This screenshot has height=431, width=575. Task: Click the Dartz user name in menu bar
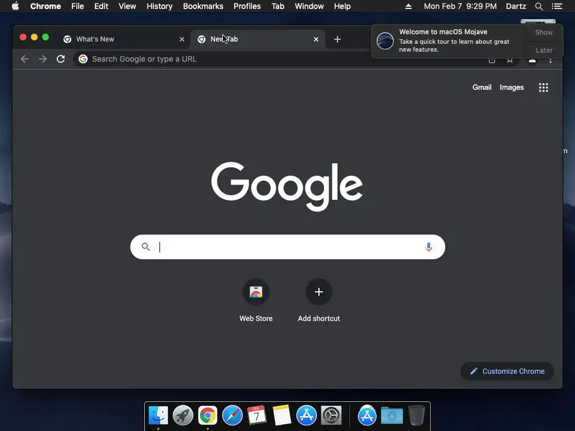pyautogui.click(x=516, y=6)
